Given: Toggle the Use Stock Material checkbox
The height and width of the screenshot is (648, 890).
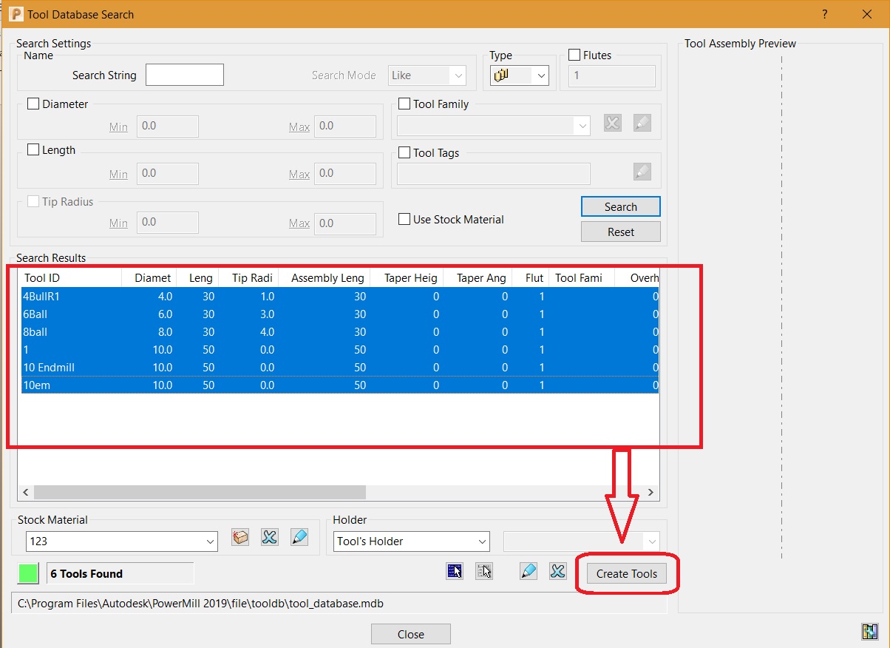Looking at the screenshot, I should [404, 219].
